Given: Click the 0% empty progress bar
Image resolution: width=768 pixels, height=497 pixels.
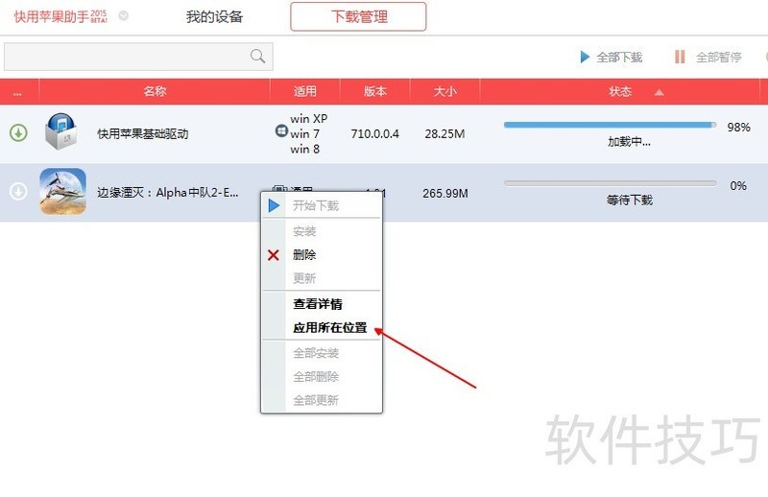Looking at the screenshot, I should [610, 183].
